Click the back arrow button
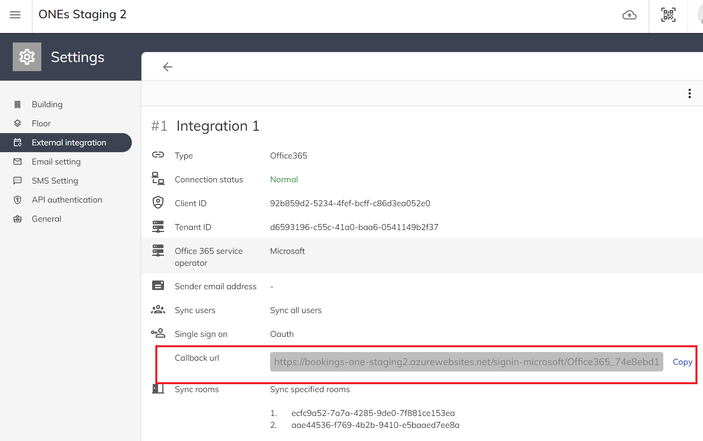703x441 pixels. 168,67
